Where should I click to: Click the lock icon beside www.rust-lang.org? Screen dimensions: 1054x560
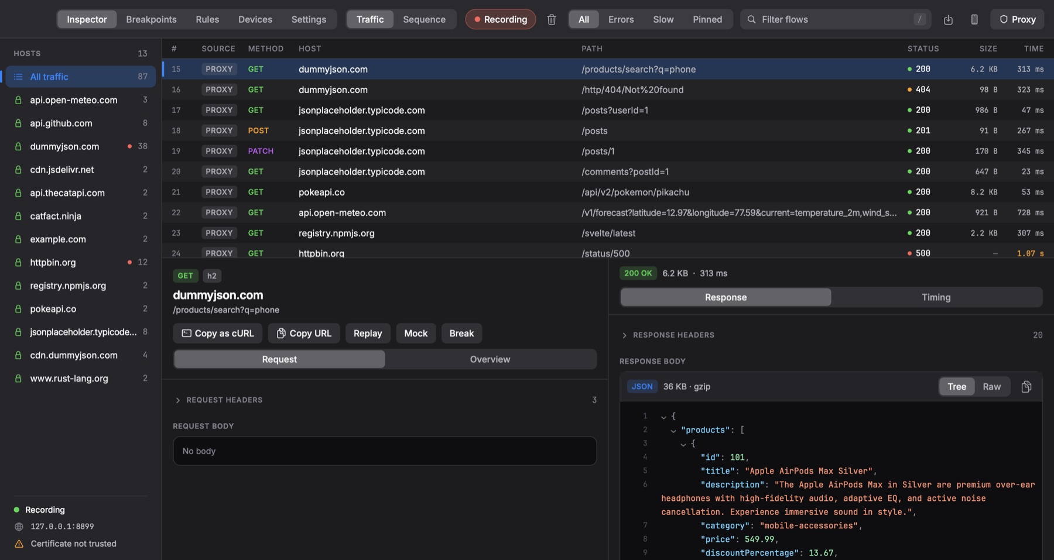coord(18,379)
